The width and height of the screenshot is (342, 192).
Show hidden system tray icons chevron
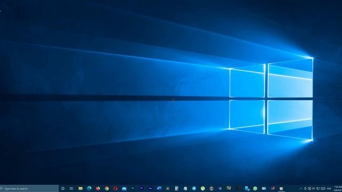[301, 188]
